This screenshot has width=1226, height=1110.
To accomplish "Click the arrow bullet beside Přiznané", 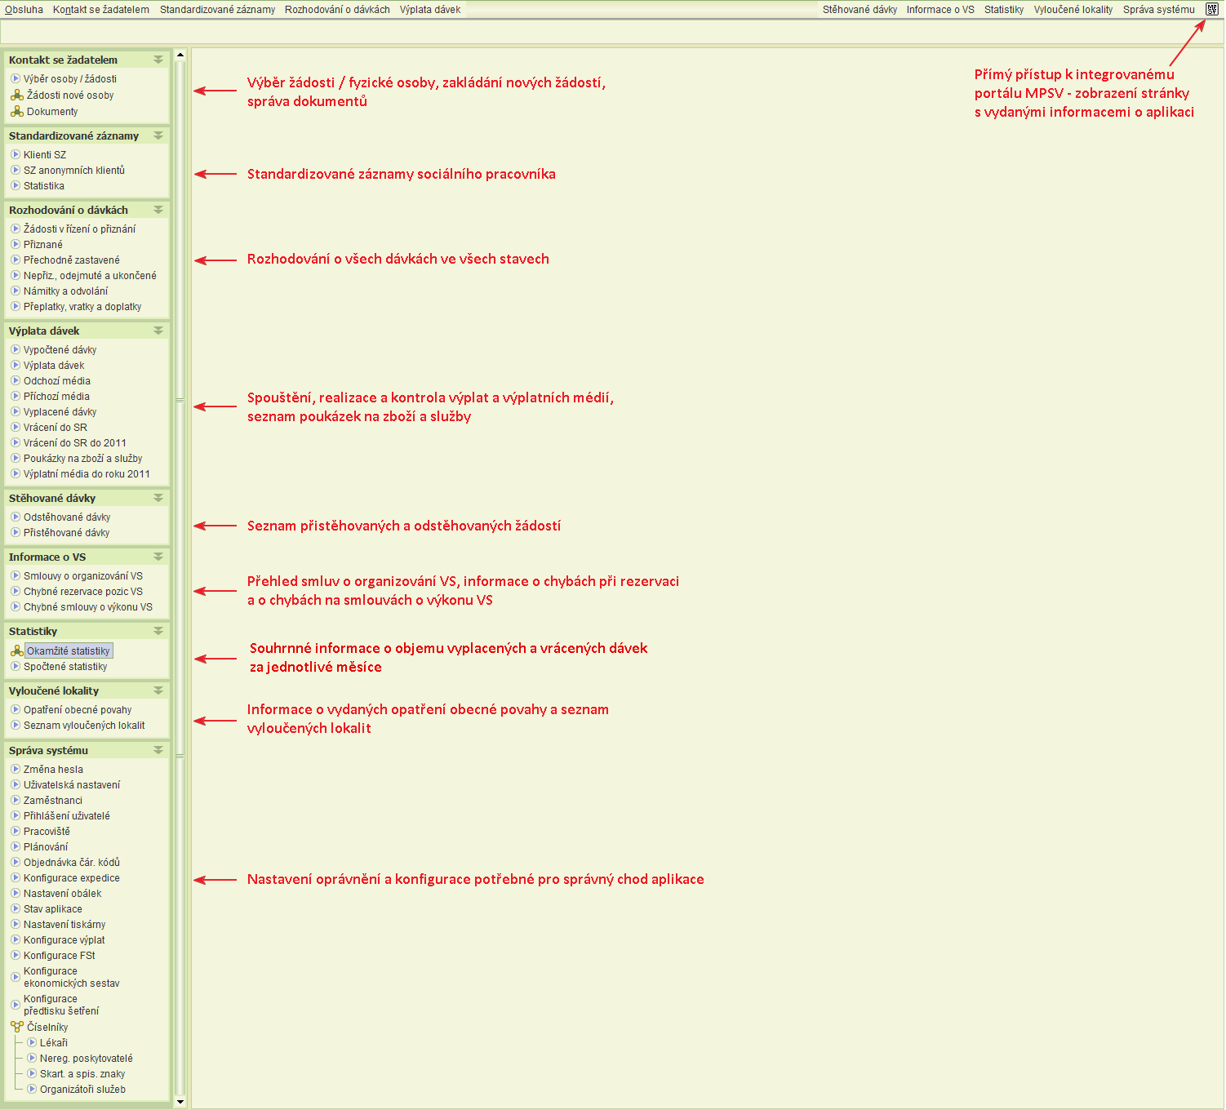I will click(16, 244).
